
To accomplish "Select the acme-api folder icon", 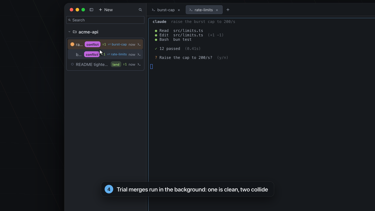I will [75, 32].
